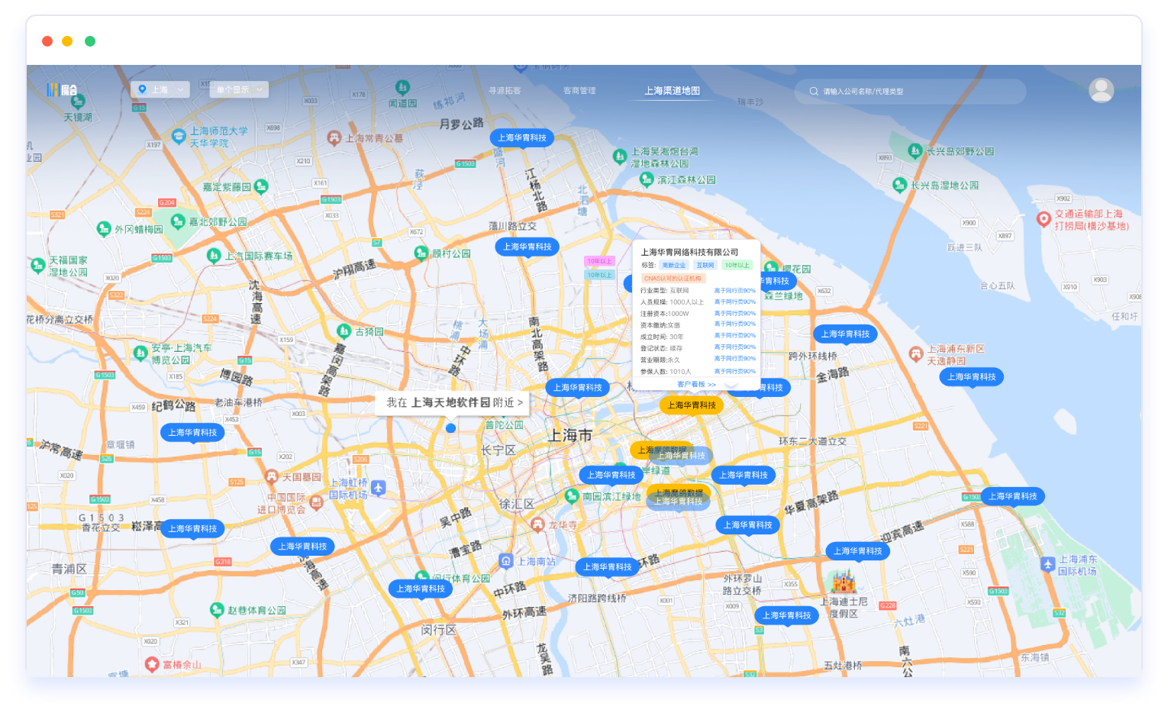The height and width of the screenshot is (713, 1168).
Task: Click the 长兴岛湿地公园 icon
Action: pos(900,185)
